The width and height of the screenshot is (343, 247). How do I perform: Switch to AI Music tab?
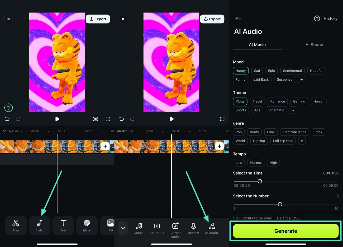(257, 45)
